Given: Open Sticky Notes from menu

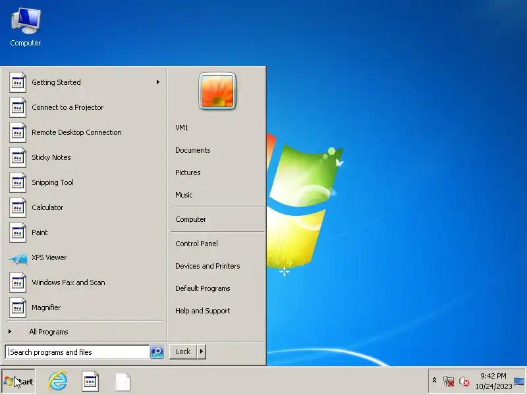Looking at the screenshot, I should [x=84, y=157].
